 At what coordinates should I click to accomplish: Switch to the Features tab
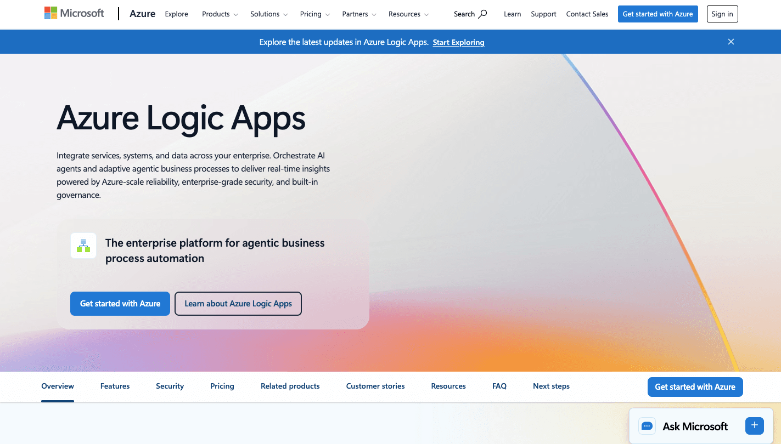(x=115, y=386)
